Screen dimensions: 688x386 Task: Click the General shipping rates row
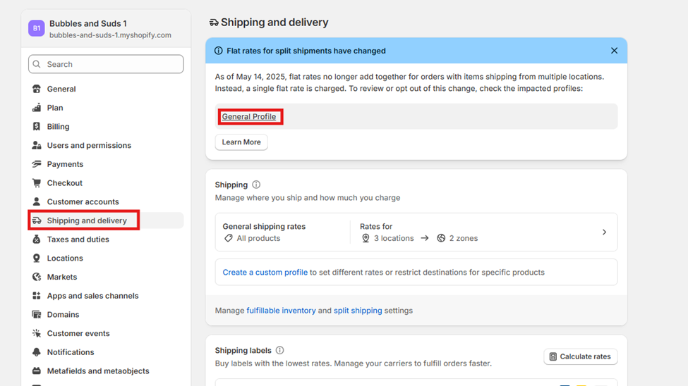pyautogui.click(x=416, y=232)
